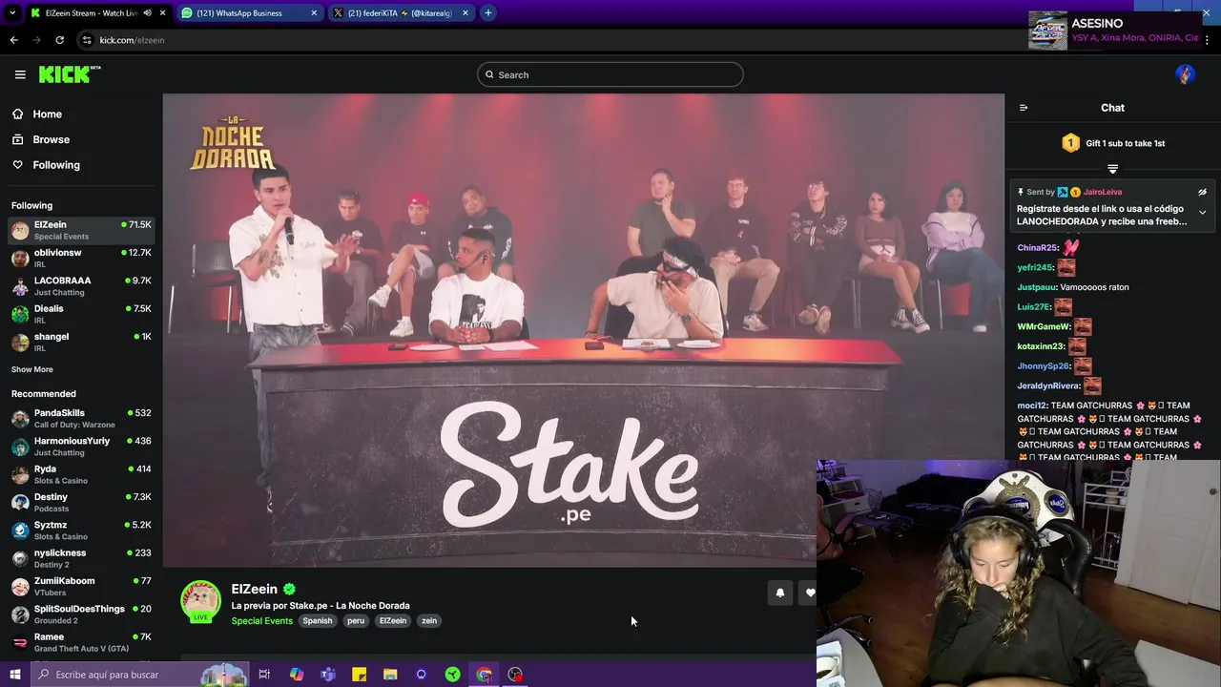Open user profile avatar menu
This screenshot has height=687, width=1221.
pyautogui.click(x=1185, y=74)
